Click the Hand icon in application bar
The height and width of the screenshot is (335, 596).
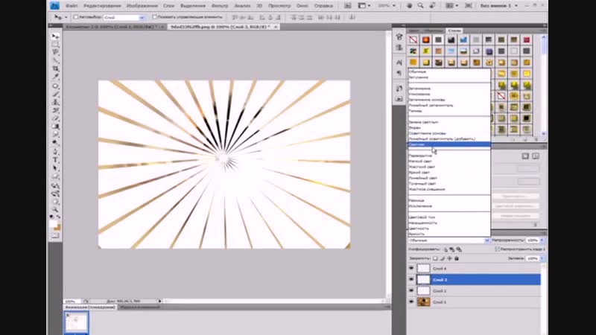point(409,6)
